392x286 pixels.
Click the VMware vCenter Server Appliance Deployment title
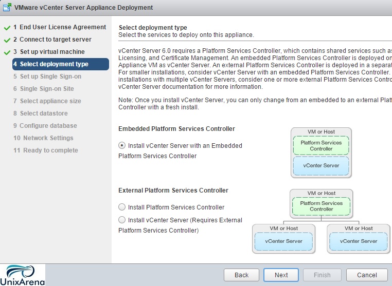click(83, 8)
